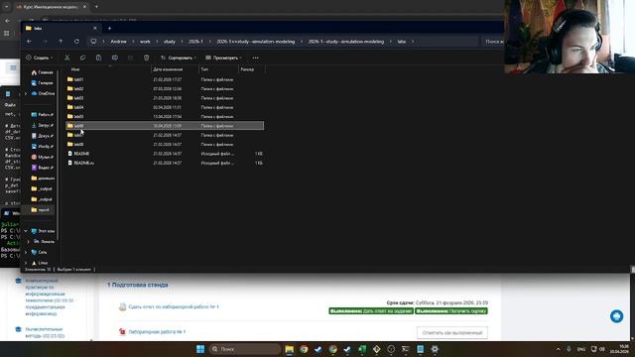Click the This PC monitor icon in address bar
This screenshot has width=635, height=357.
[93, 42]
